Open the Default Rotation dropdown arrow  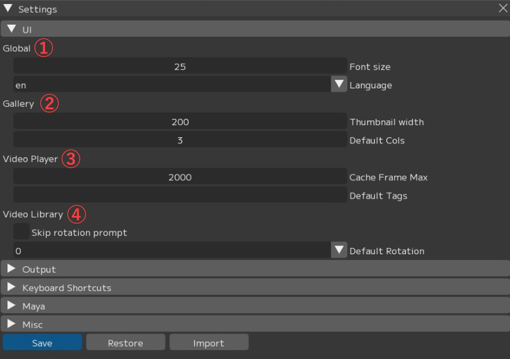(x=339, y=250)
